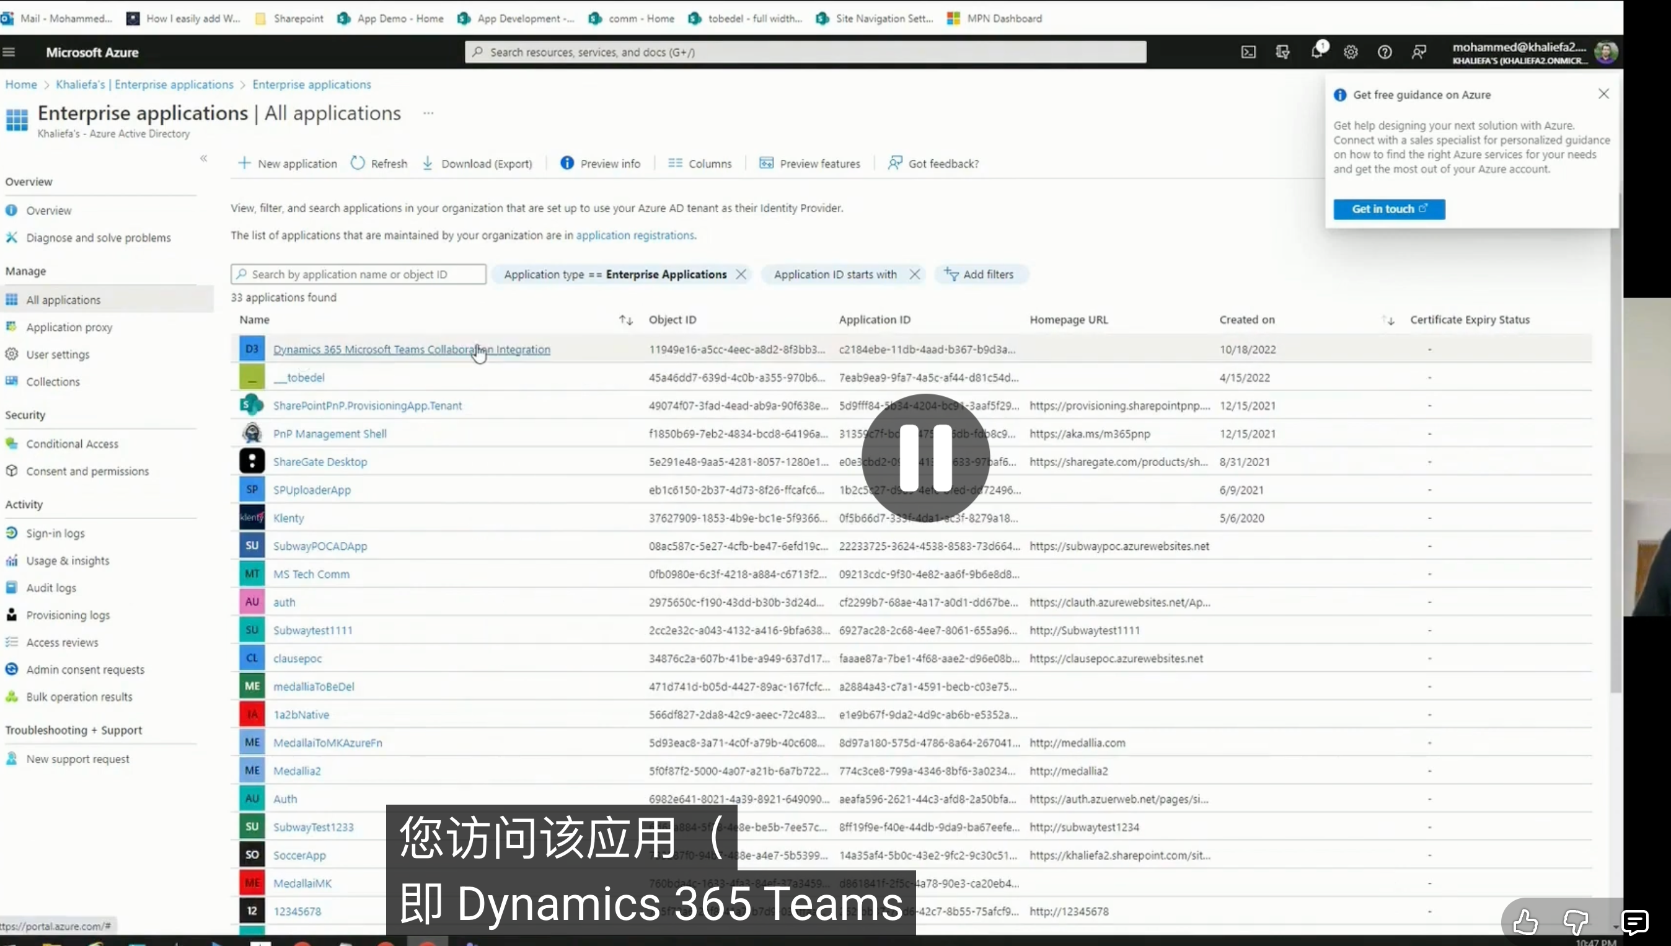This screenshot has height=946, width=1671.
Task: Click the account profile avatar
Action: tap(1606, 52)
